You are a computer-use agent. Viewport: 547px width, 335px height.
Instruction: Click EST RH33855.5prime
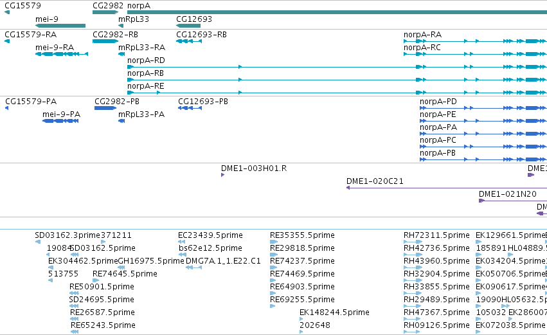click(436, 287)
